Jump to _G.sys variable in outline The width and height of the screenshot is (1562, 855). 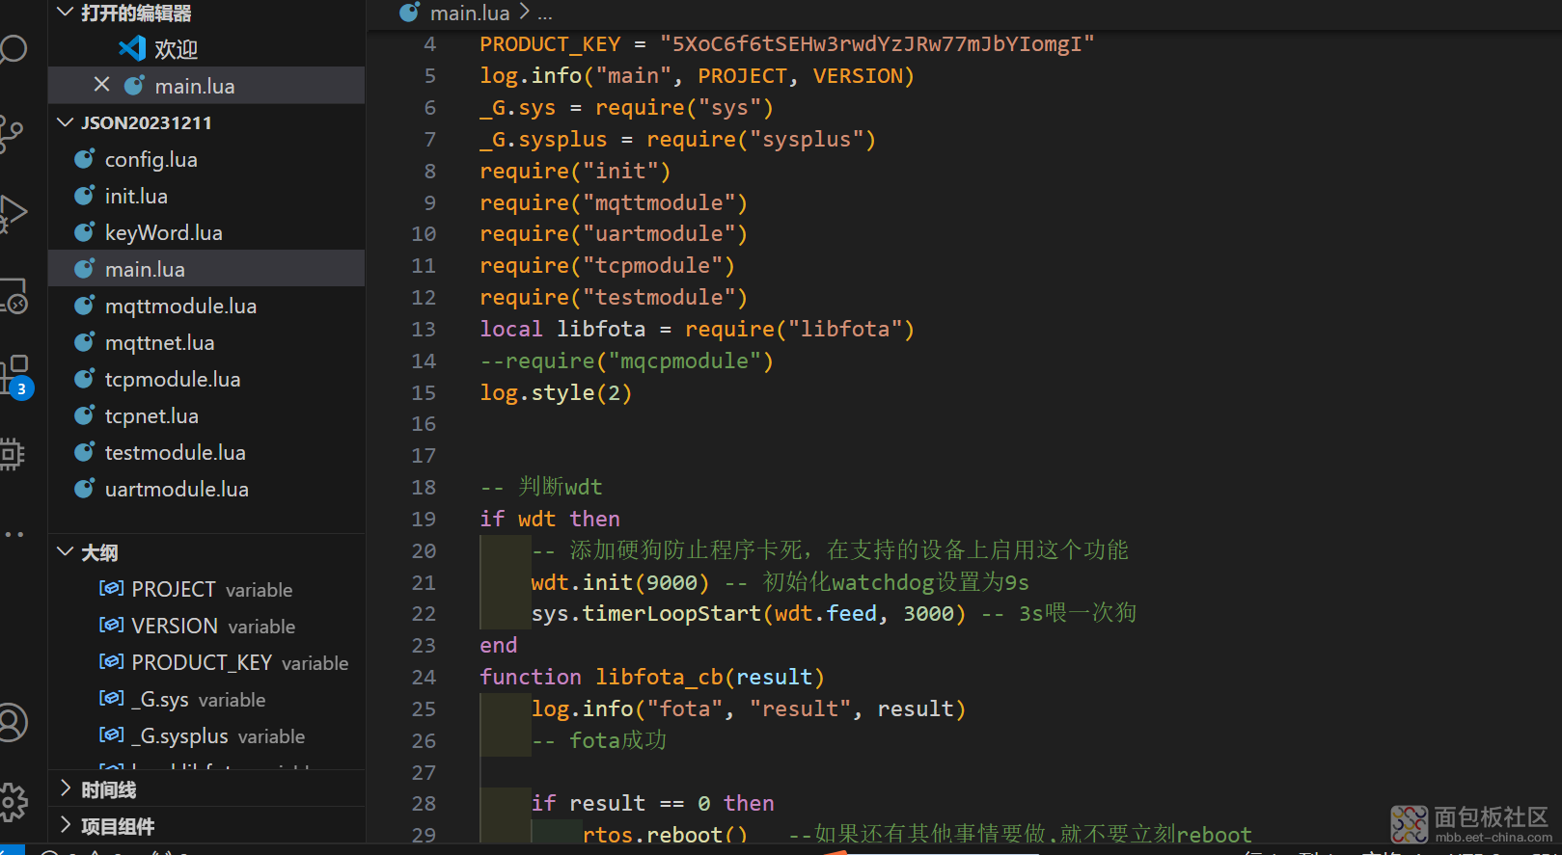(x=206, y=699)
